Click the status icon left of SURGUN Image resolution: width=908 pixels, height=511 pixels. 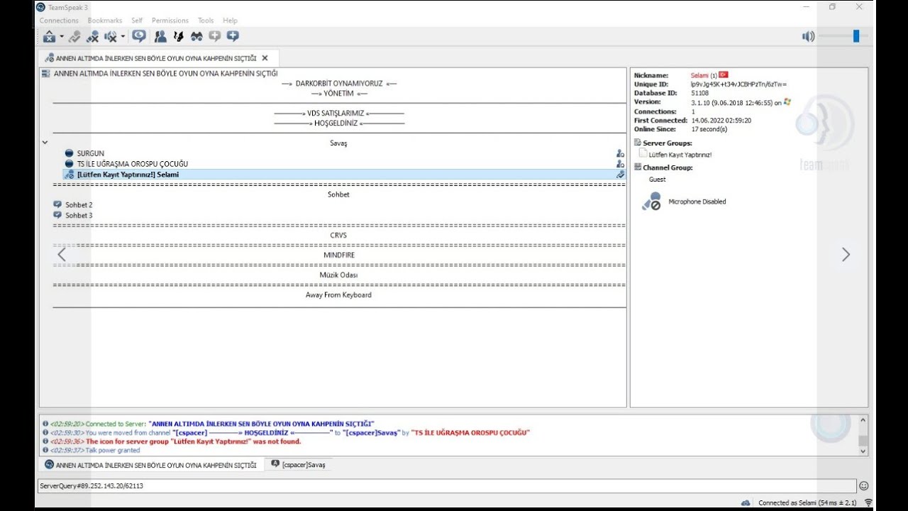coord(69,153)
